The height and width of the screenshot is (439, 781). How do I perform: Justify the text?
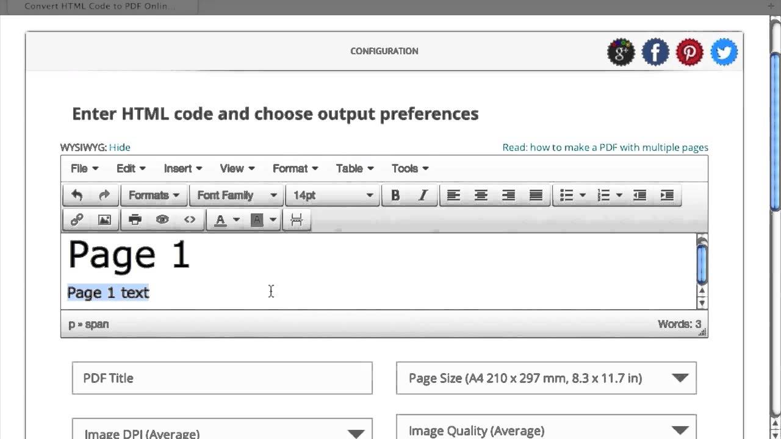pos(536,195)
